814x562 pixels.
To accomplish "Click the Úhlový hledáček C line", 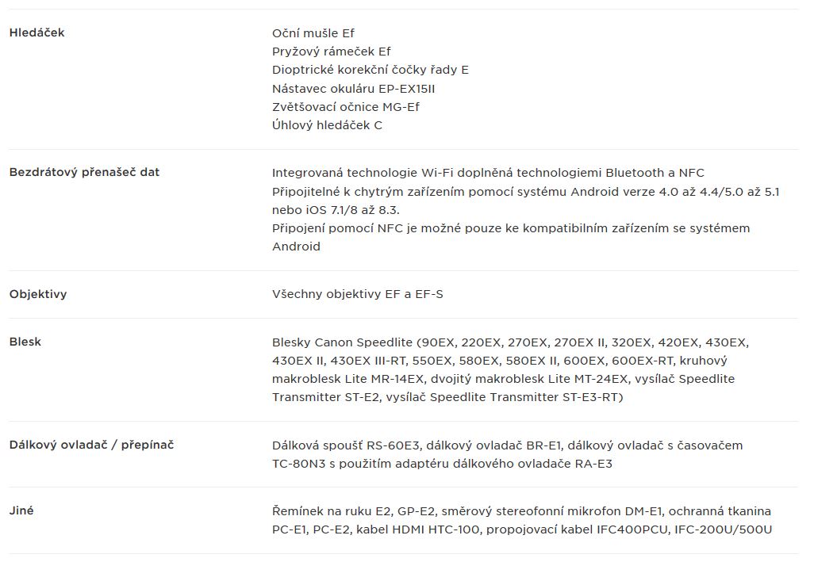I will click(x=327, y=125).
